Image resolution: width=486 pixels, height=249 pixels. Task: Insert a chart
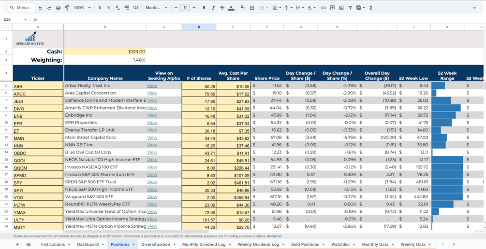(x=341, y=8)
